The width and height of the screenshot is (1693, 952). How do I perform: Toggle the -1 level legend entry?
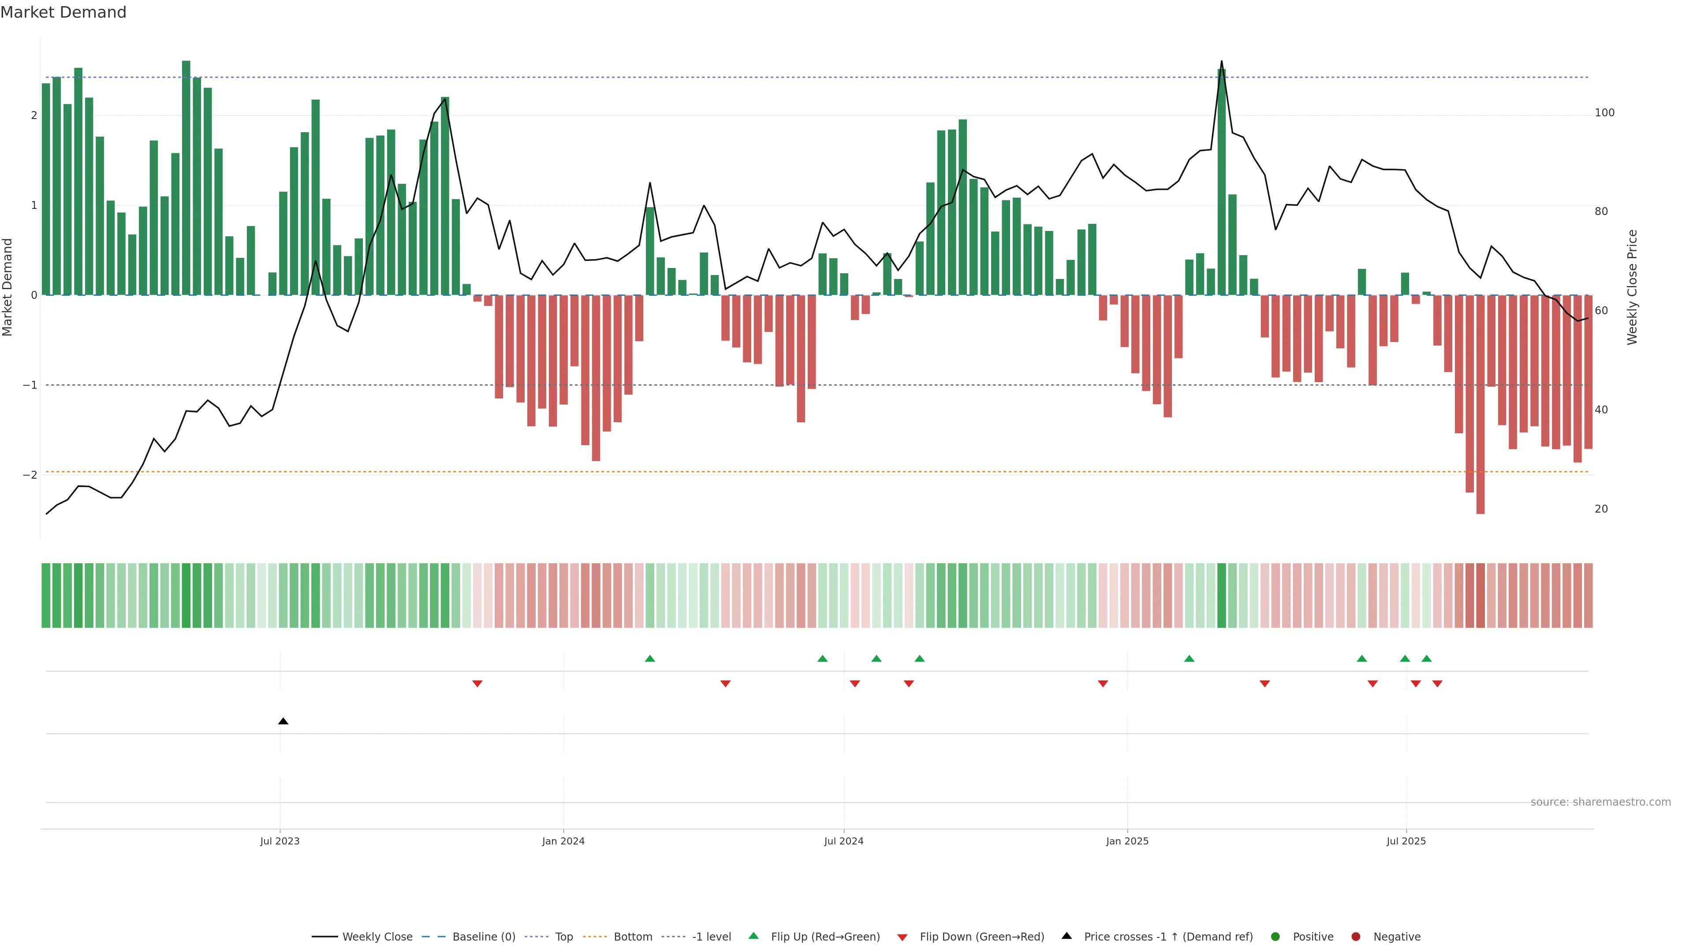(711, 936)
